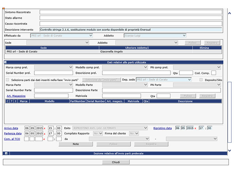Image resolution: width=234 pixels, height=170 pixels.
Task: Click the 'Serial Number prel.' field
Action: tap(53, 73)
